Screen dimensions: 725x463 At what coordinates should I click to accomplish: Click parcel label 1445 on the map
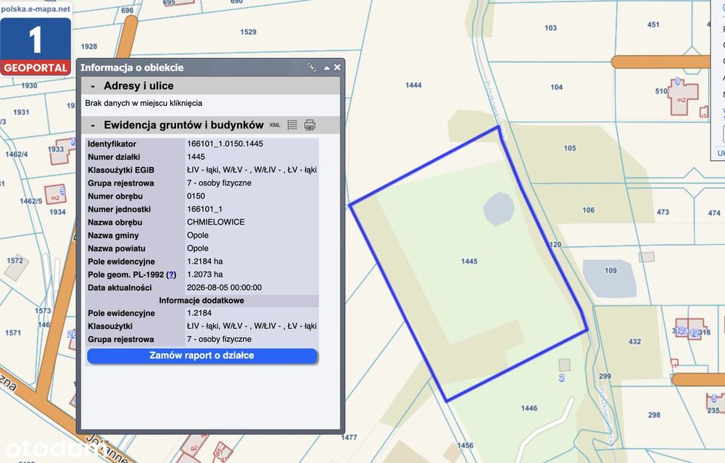[469, 262]
